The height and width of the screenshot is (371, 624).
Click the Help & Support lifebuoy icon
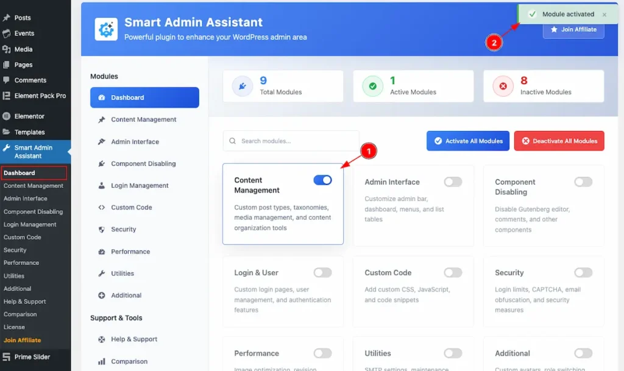pyautogui.click(x=102, y=339)
